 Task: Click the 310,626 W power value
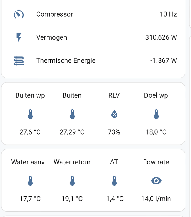pyautogui.click(x=161, y=37)
